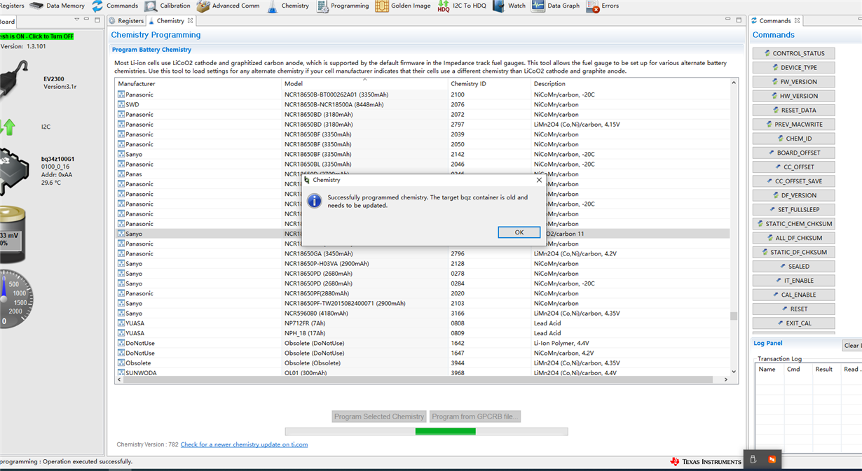Screen dimensions: 862x471
Task: Select the NCR18650B-NCR18500A (8448mAh) row
Action: pyautogui.click(x=423, y=104)
